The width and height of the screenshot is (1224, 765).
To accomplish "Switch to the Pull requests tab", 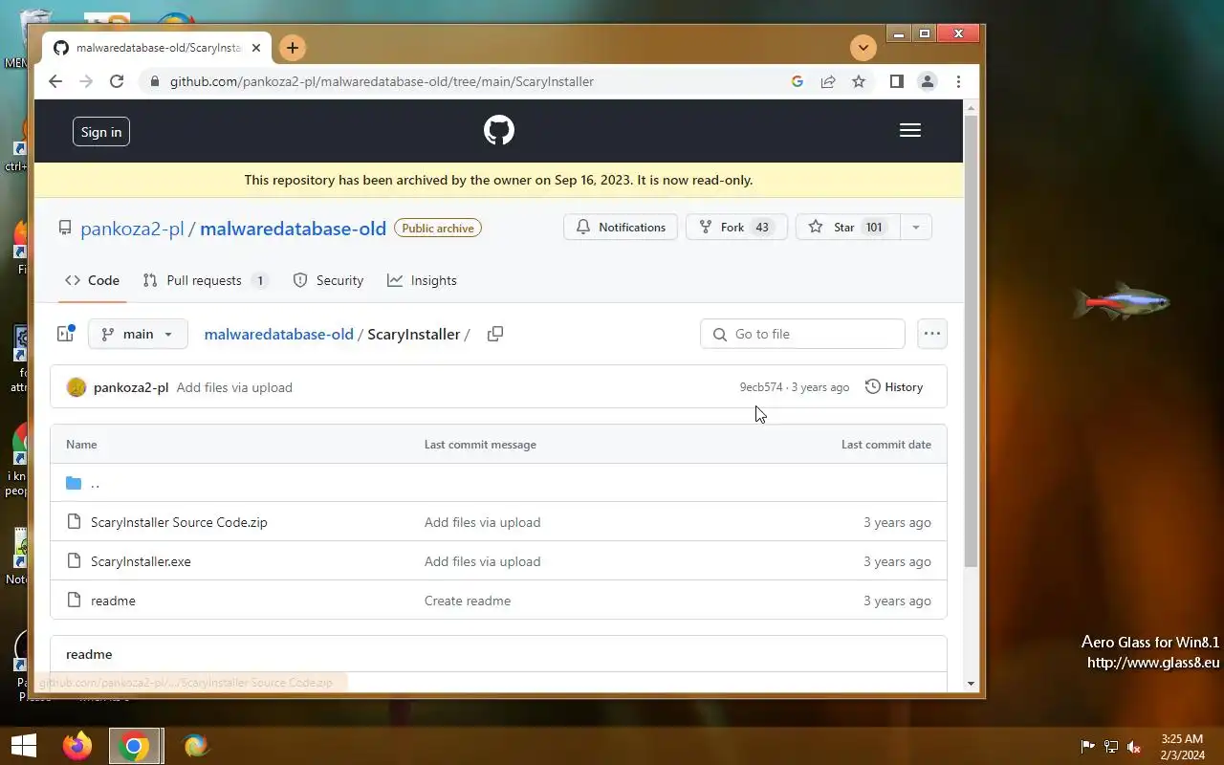I will pyautogui.click(x=206, y=280).
